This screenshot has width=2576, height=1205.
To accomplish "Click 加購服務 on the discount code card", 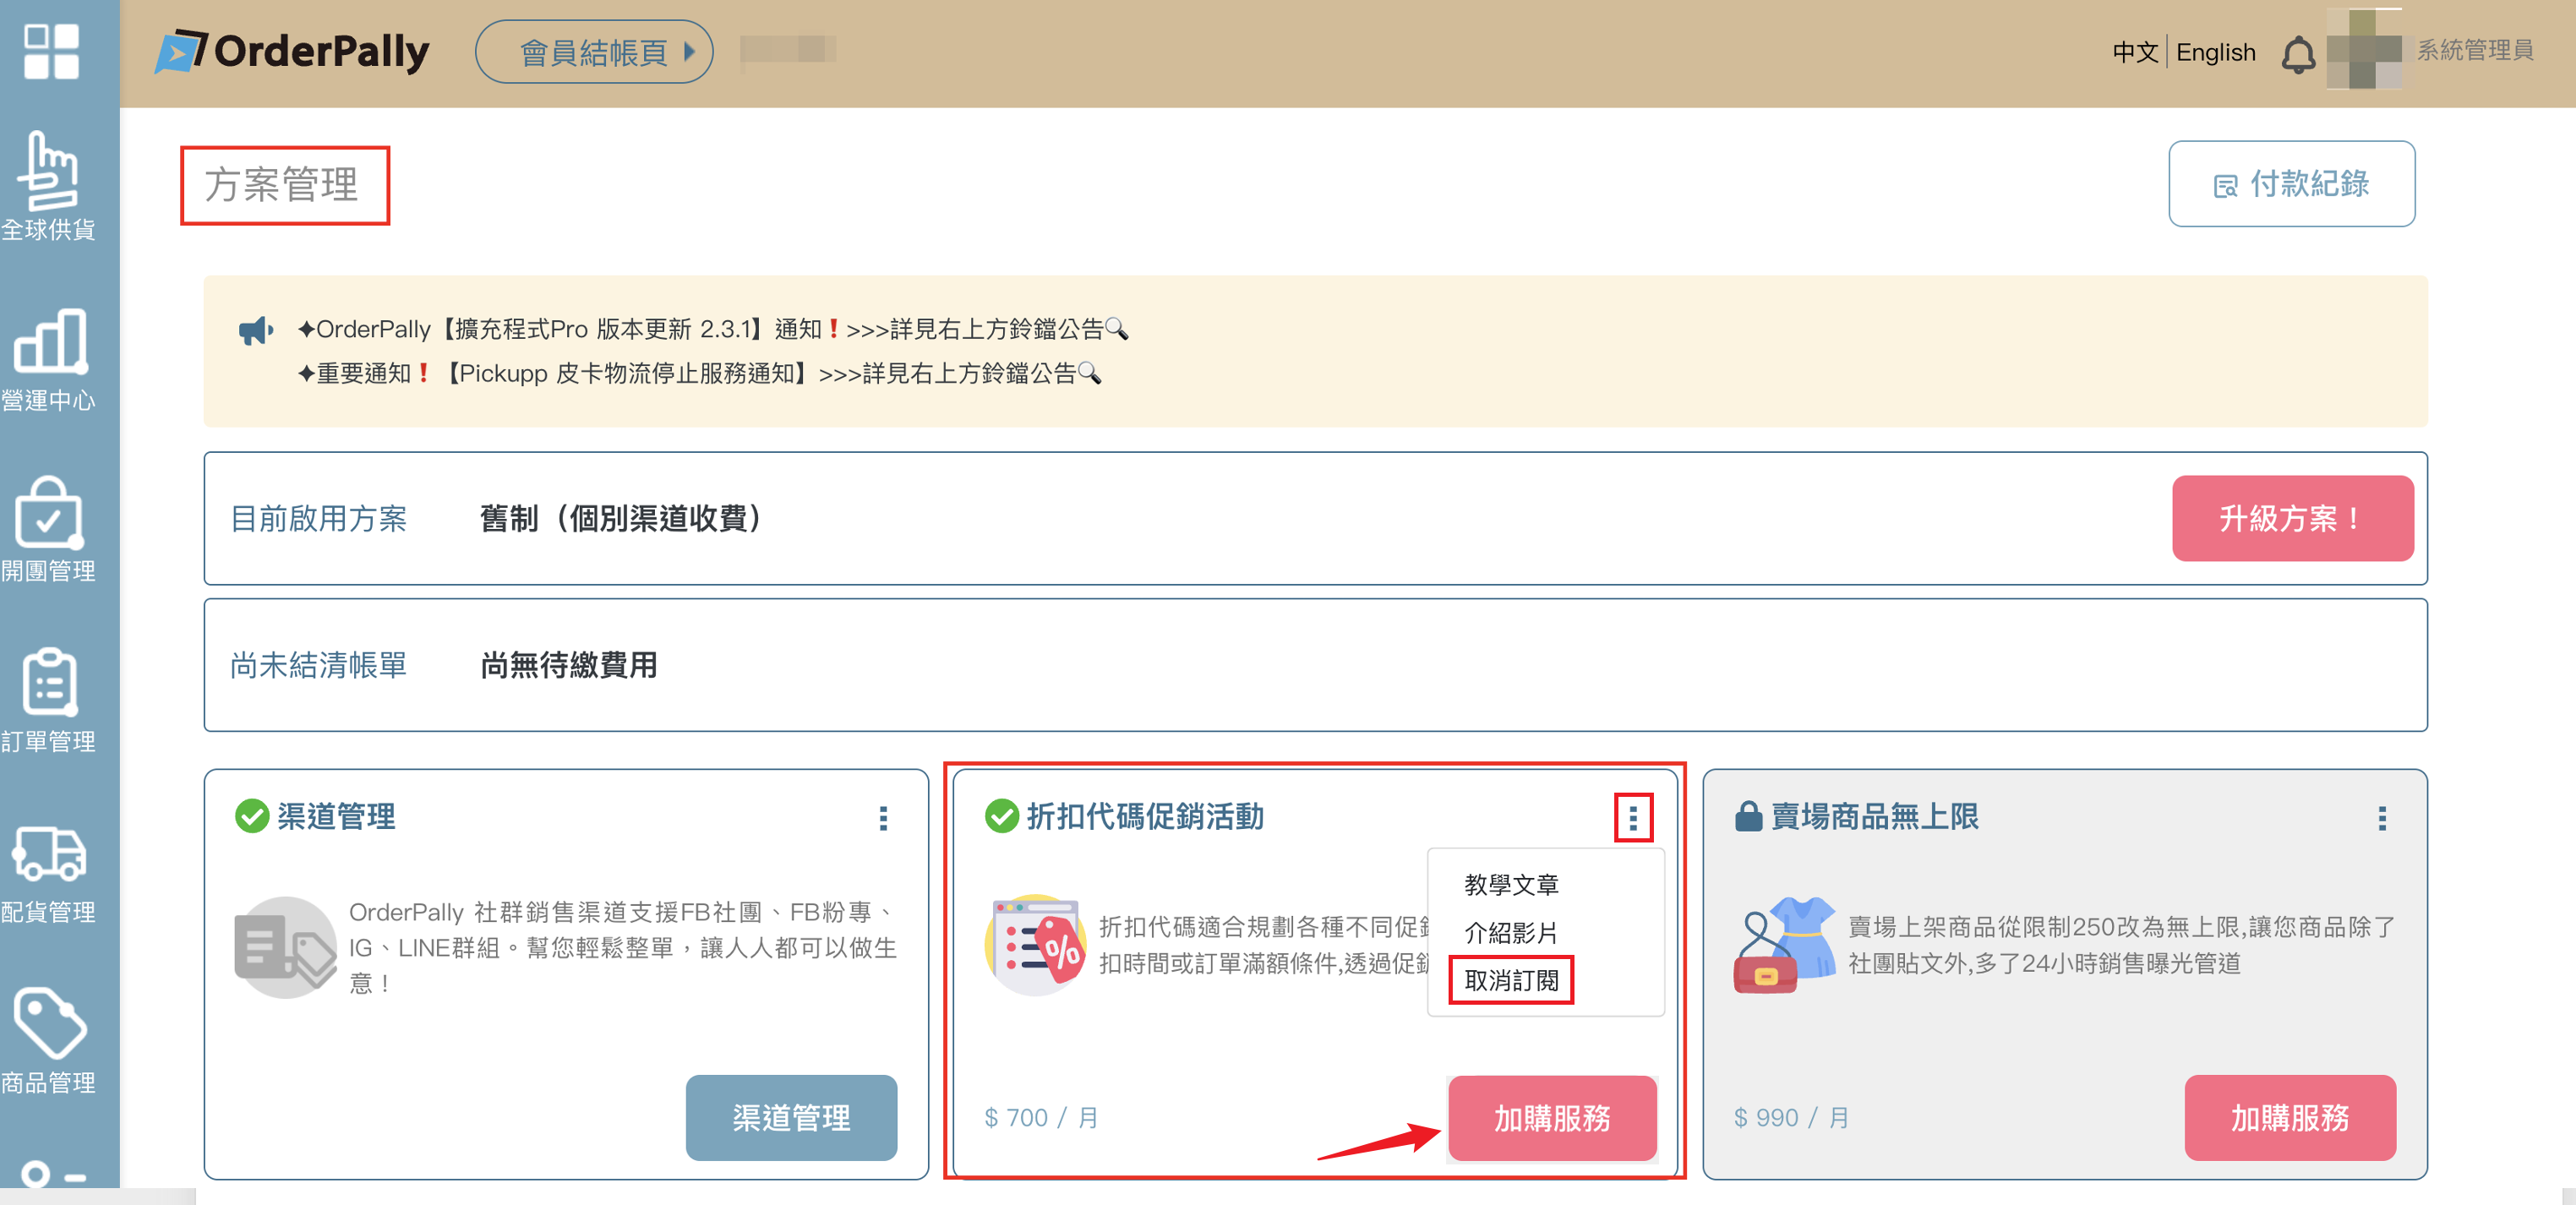I will click(x=1552, y=1118).
